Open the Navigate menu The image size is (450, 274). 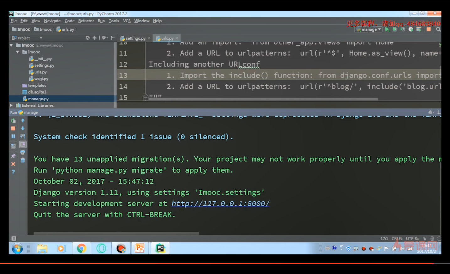[52, 21]
